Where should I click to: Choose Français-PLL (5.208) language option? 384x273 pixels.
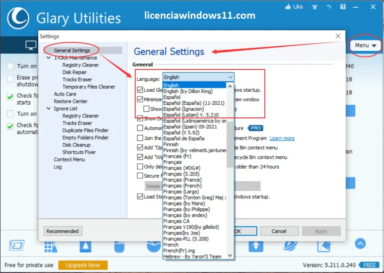tap(195, 239)
